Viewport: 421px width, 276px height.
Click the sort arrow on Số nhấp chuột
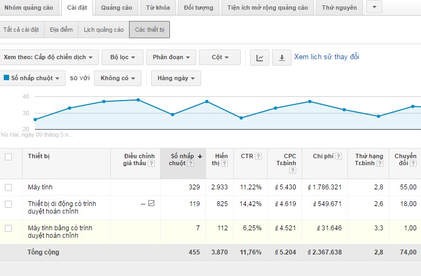click(200, 156)
